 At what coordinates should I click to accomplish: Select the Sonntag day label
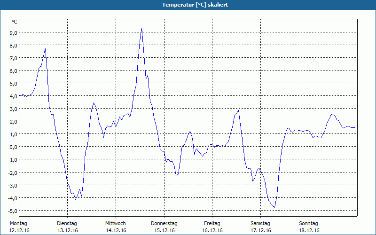[308, 224]
